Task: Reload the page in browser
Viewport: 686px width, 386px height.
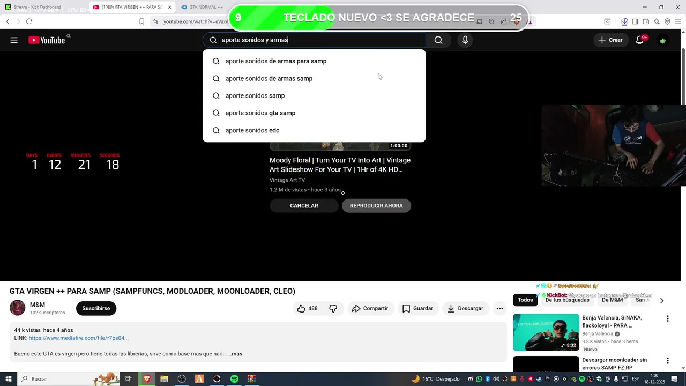Action: 29,21
